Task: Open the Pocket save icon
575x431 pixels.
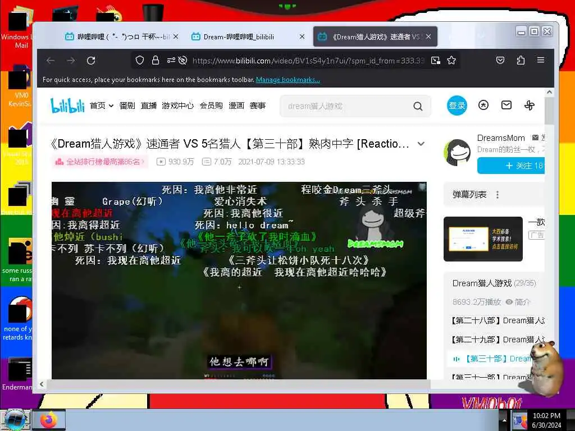Action: click(x=500, y=60)
